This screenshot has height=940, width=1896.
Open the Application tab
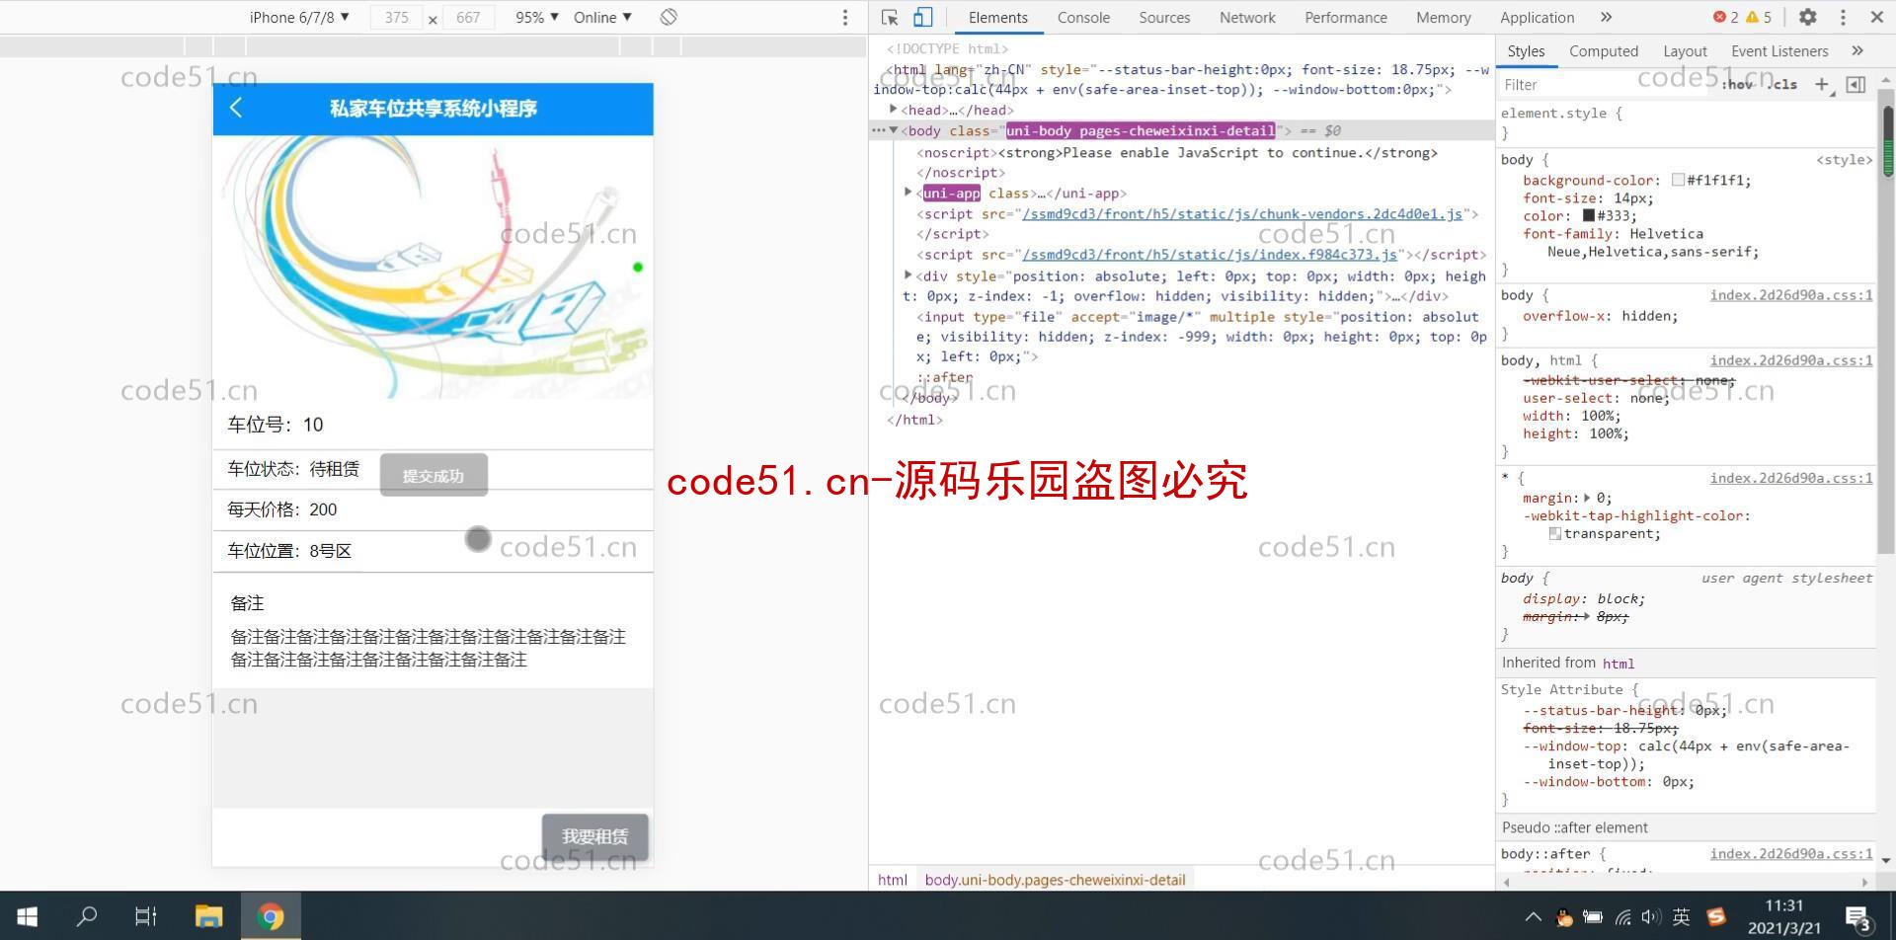pyautogui.click(x=1537, y=18)
